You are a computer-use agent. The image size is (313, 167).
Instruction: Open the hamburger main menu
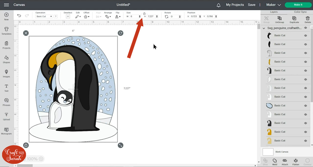7,5
